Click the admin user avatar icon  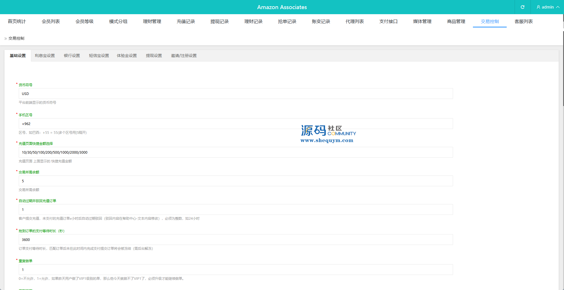point(538,7)
